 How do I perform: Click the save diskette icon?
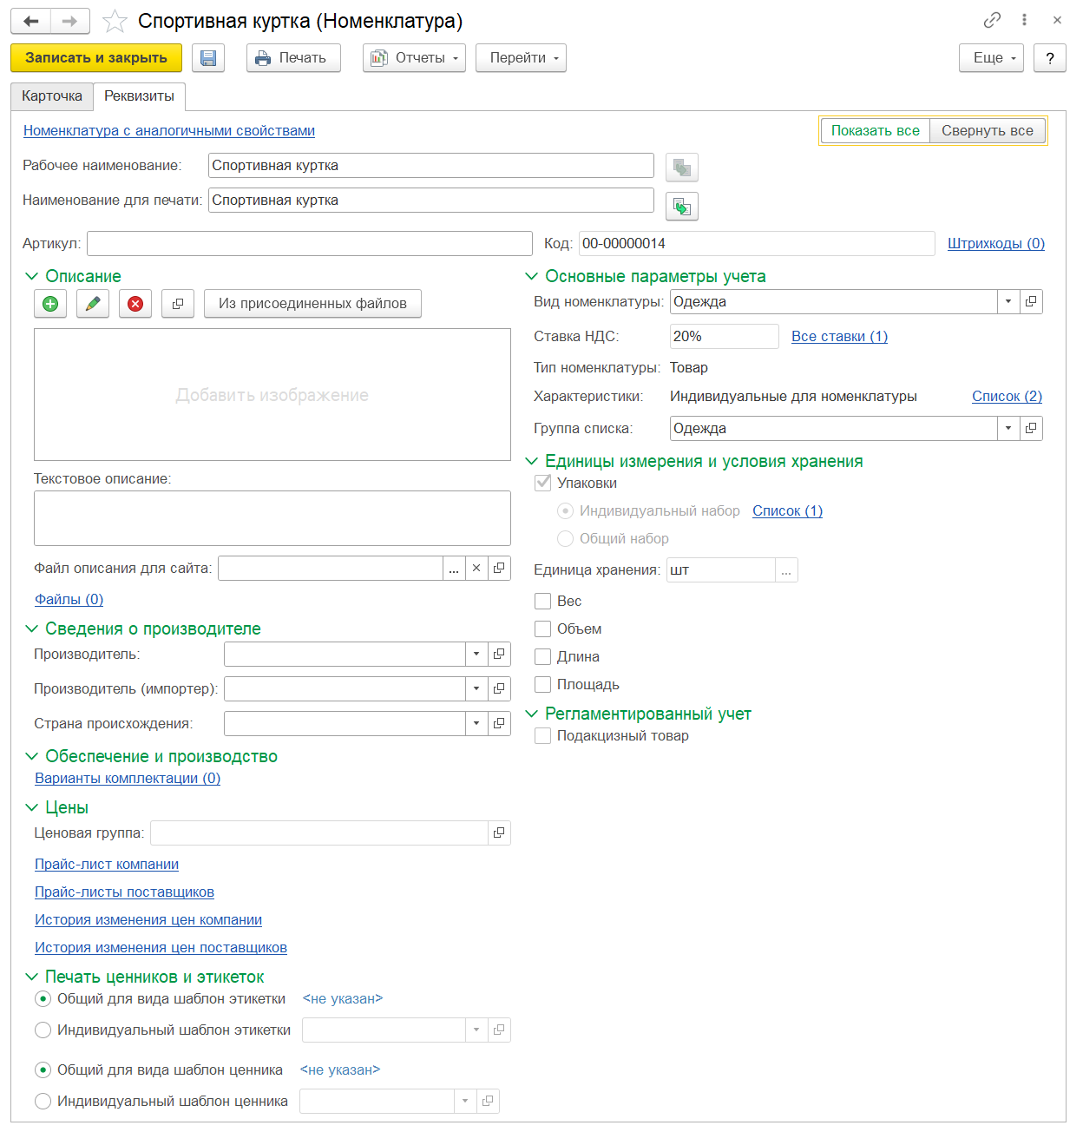(x=208, y=58)
